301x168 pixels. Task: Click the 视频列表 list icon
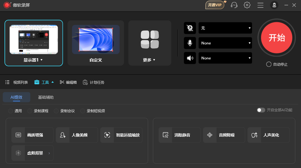7,82
